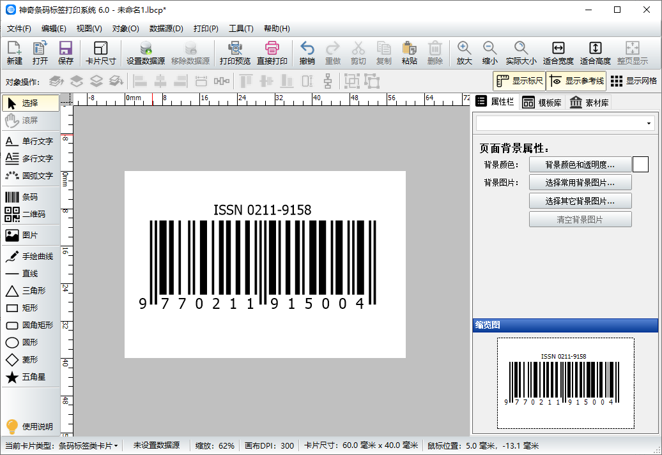Select the 直线 line tool
The height and width of the screenshot is (455, 662).
point(31,274)
